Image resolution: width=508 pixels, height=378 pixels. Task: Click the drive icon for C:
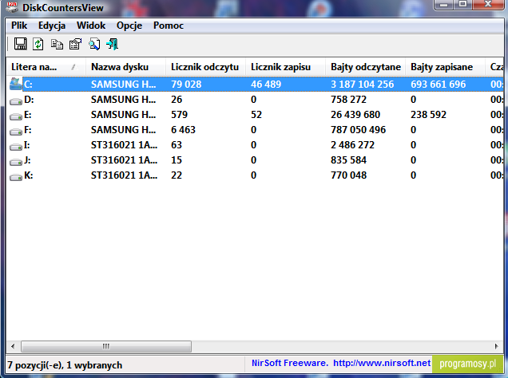click(15, 84)
